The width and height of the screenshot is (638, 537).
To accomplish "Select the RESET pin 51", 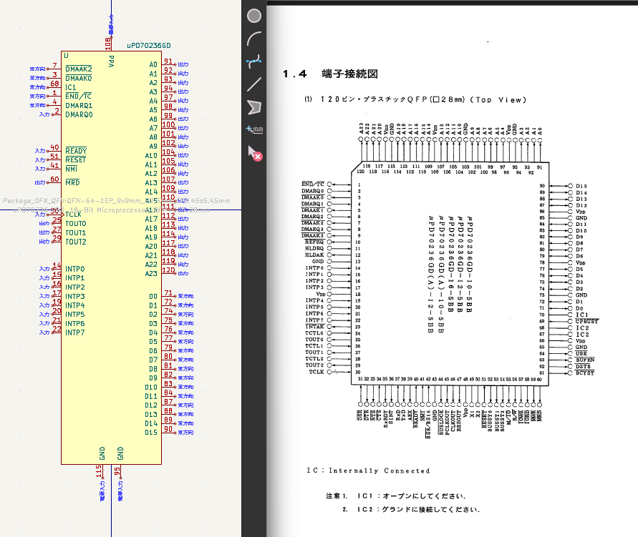I will coord(54,159).
